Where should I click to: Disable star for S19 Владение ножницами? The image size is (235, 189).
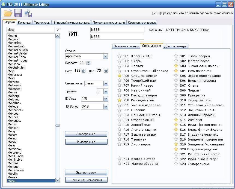coord(176,144)
